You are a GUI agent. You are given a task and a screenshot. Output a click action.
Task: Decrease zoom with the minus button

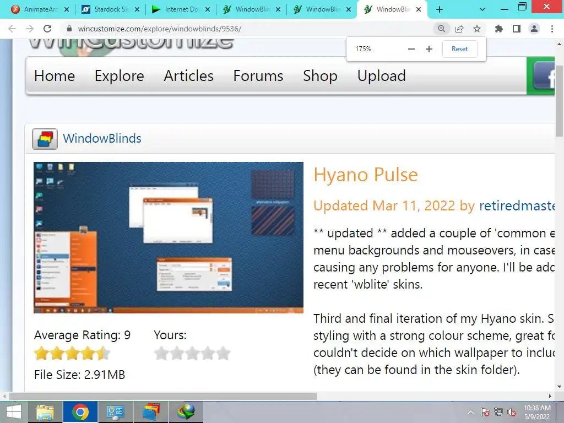click(411, 49)
